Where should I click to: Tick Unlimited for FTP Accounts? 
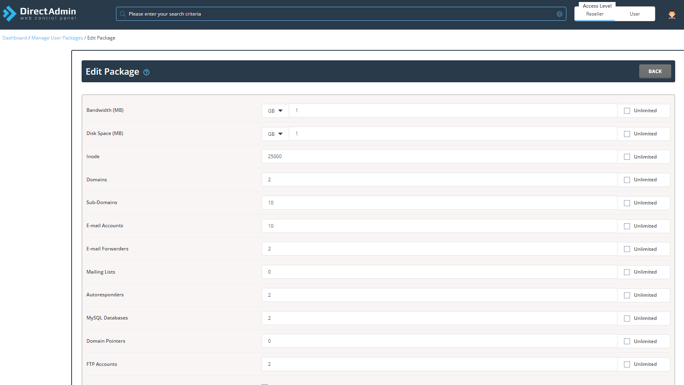pyautogui.click(x=627, y=364)
